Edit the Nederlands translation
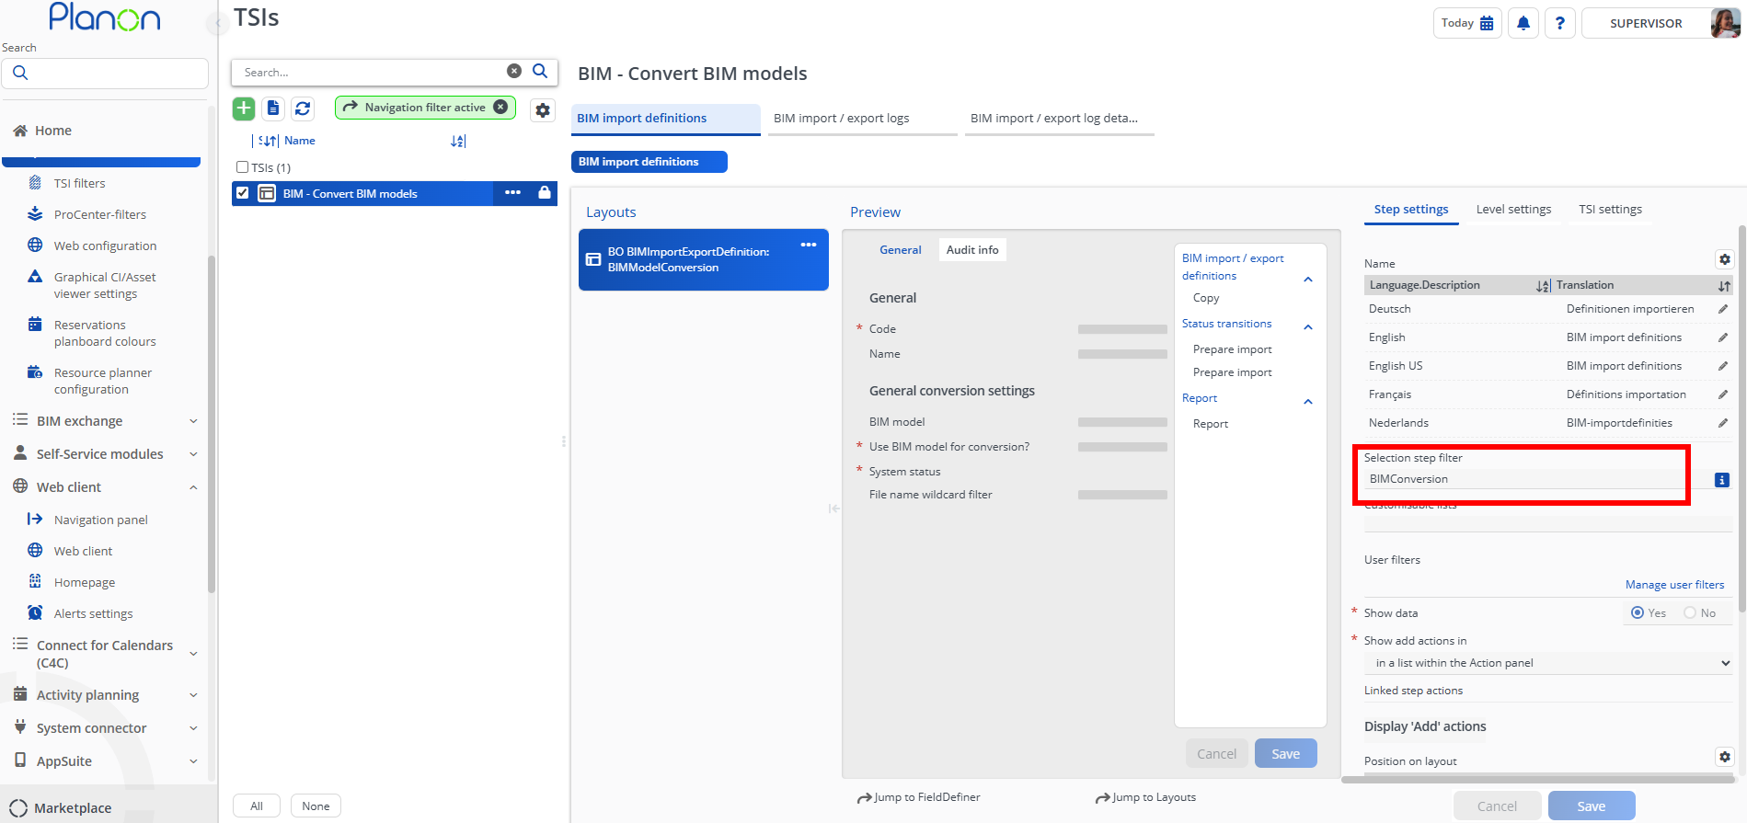Image resolution: width=1747 pixels, height=823 pixels. 1723,423
